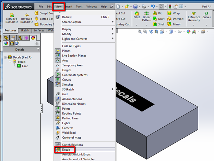Toggle Coordinate Systems visibility
This screenshot has width=214, height=161.
point(75,75)
